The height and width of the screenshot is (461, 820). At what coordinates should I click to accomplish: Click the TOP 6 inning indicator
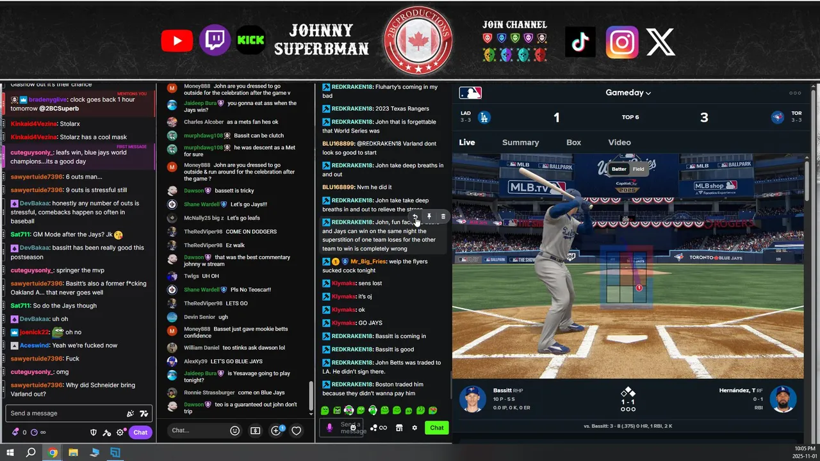pos(630,117)
